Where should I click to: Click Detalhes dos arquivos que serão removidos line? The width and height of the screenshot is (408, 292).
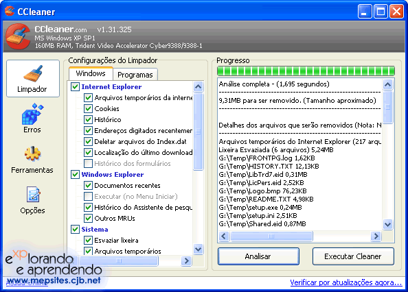point(300,125)
